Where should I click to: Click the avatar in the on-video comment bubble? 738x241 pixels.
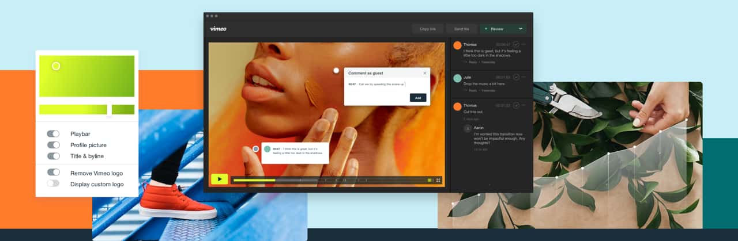[268, 148]
